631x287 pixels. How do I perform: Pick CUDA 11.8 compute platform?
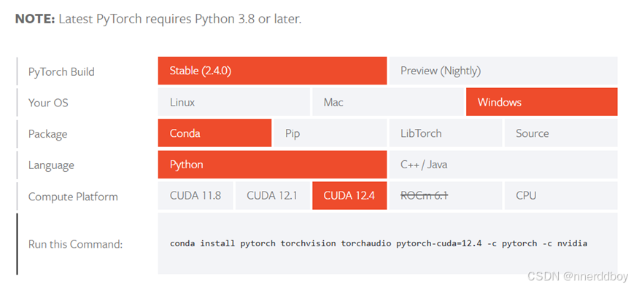click(x=196, y=196)
